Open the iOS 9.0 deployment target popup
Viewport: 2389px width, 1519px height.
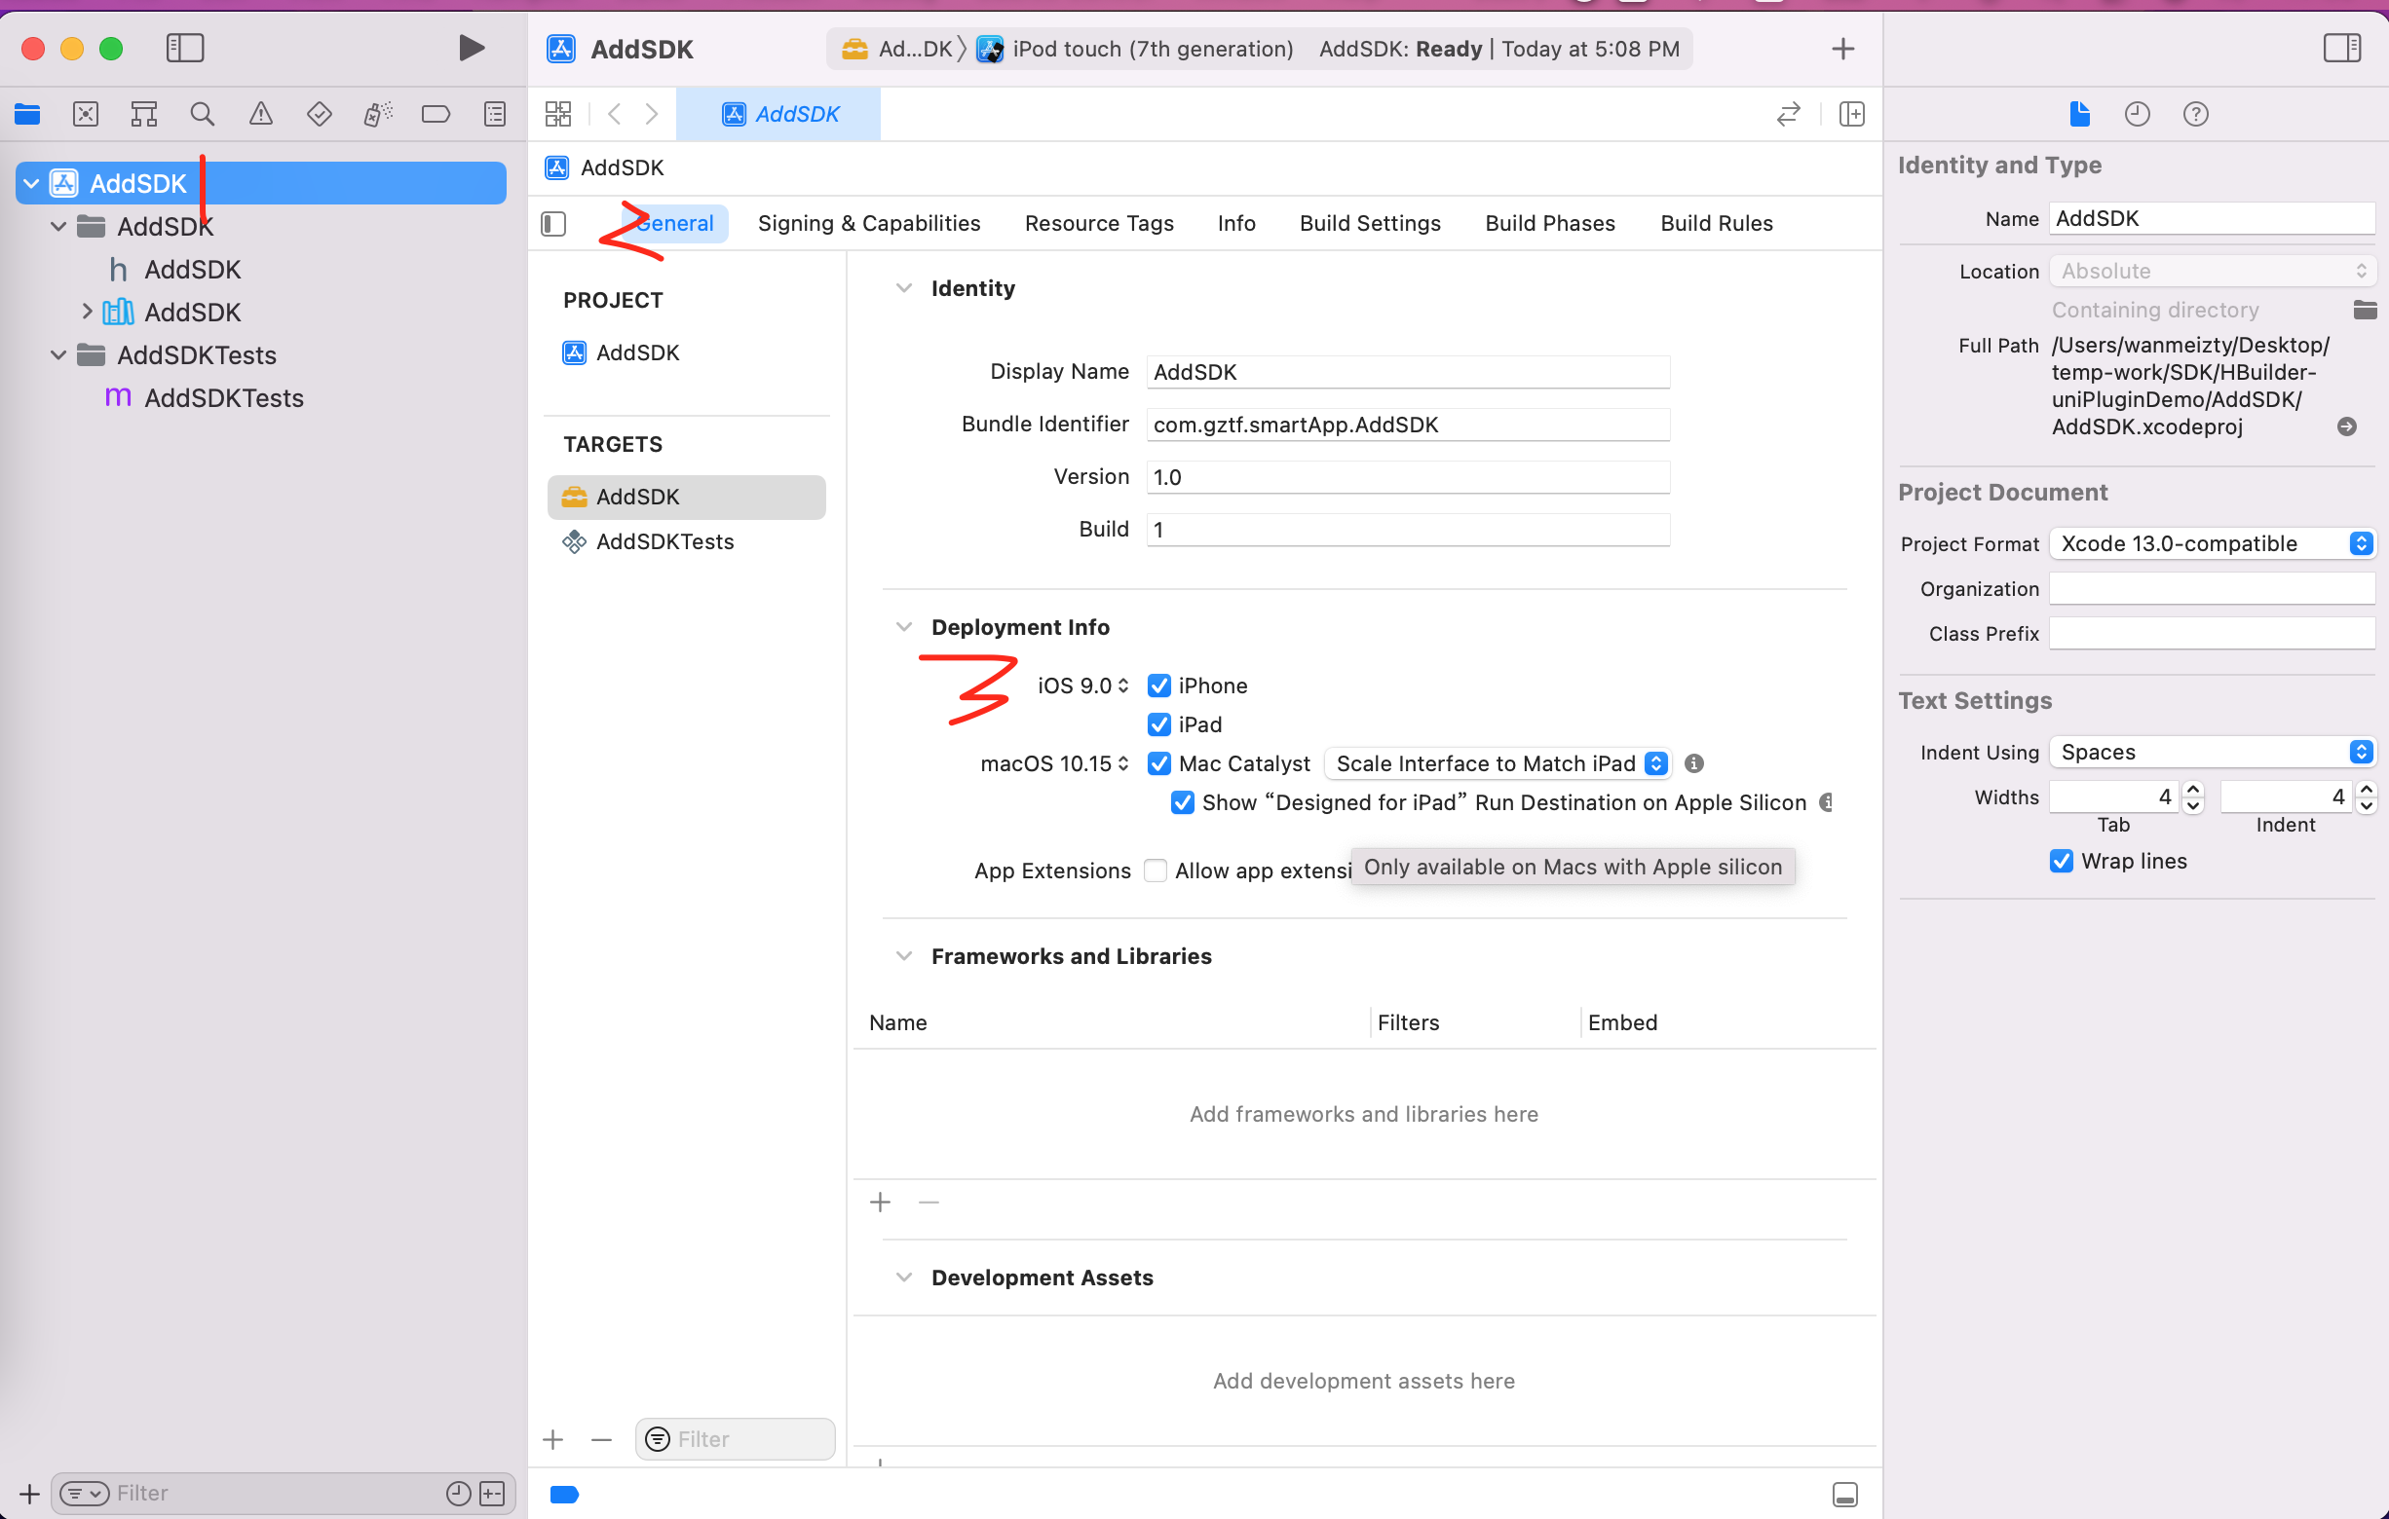pyautogui.click(x=1083, y=685)
